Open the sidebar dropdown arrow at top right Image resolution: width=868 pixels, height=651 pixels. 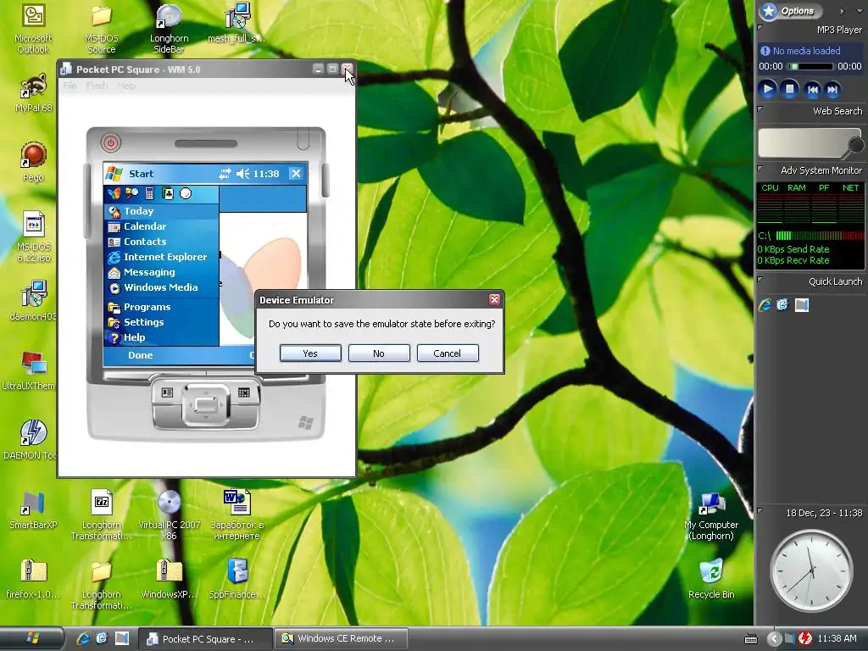pyautogui.click(x=859, y=11)
